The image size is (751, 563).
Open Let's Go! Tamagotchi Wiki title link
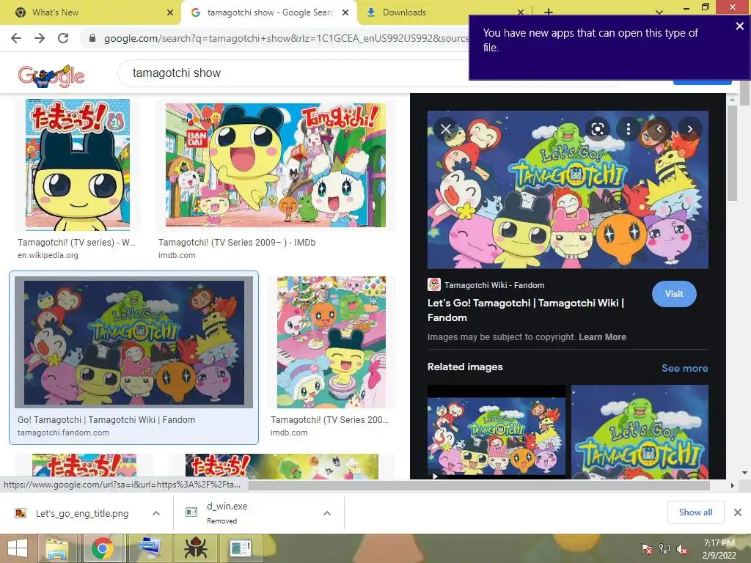coord(525,310)
